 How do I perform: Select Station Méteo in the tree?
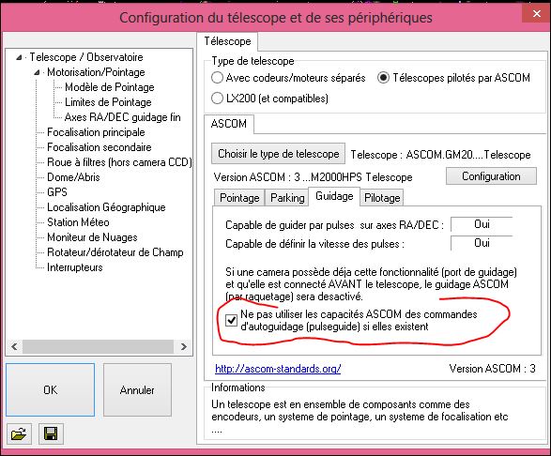(78, 222)
